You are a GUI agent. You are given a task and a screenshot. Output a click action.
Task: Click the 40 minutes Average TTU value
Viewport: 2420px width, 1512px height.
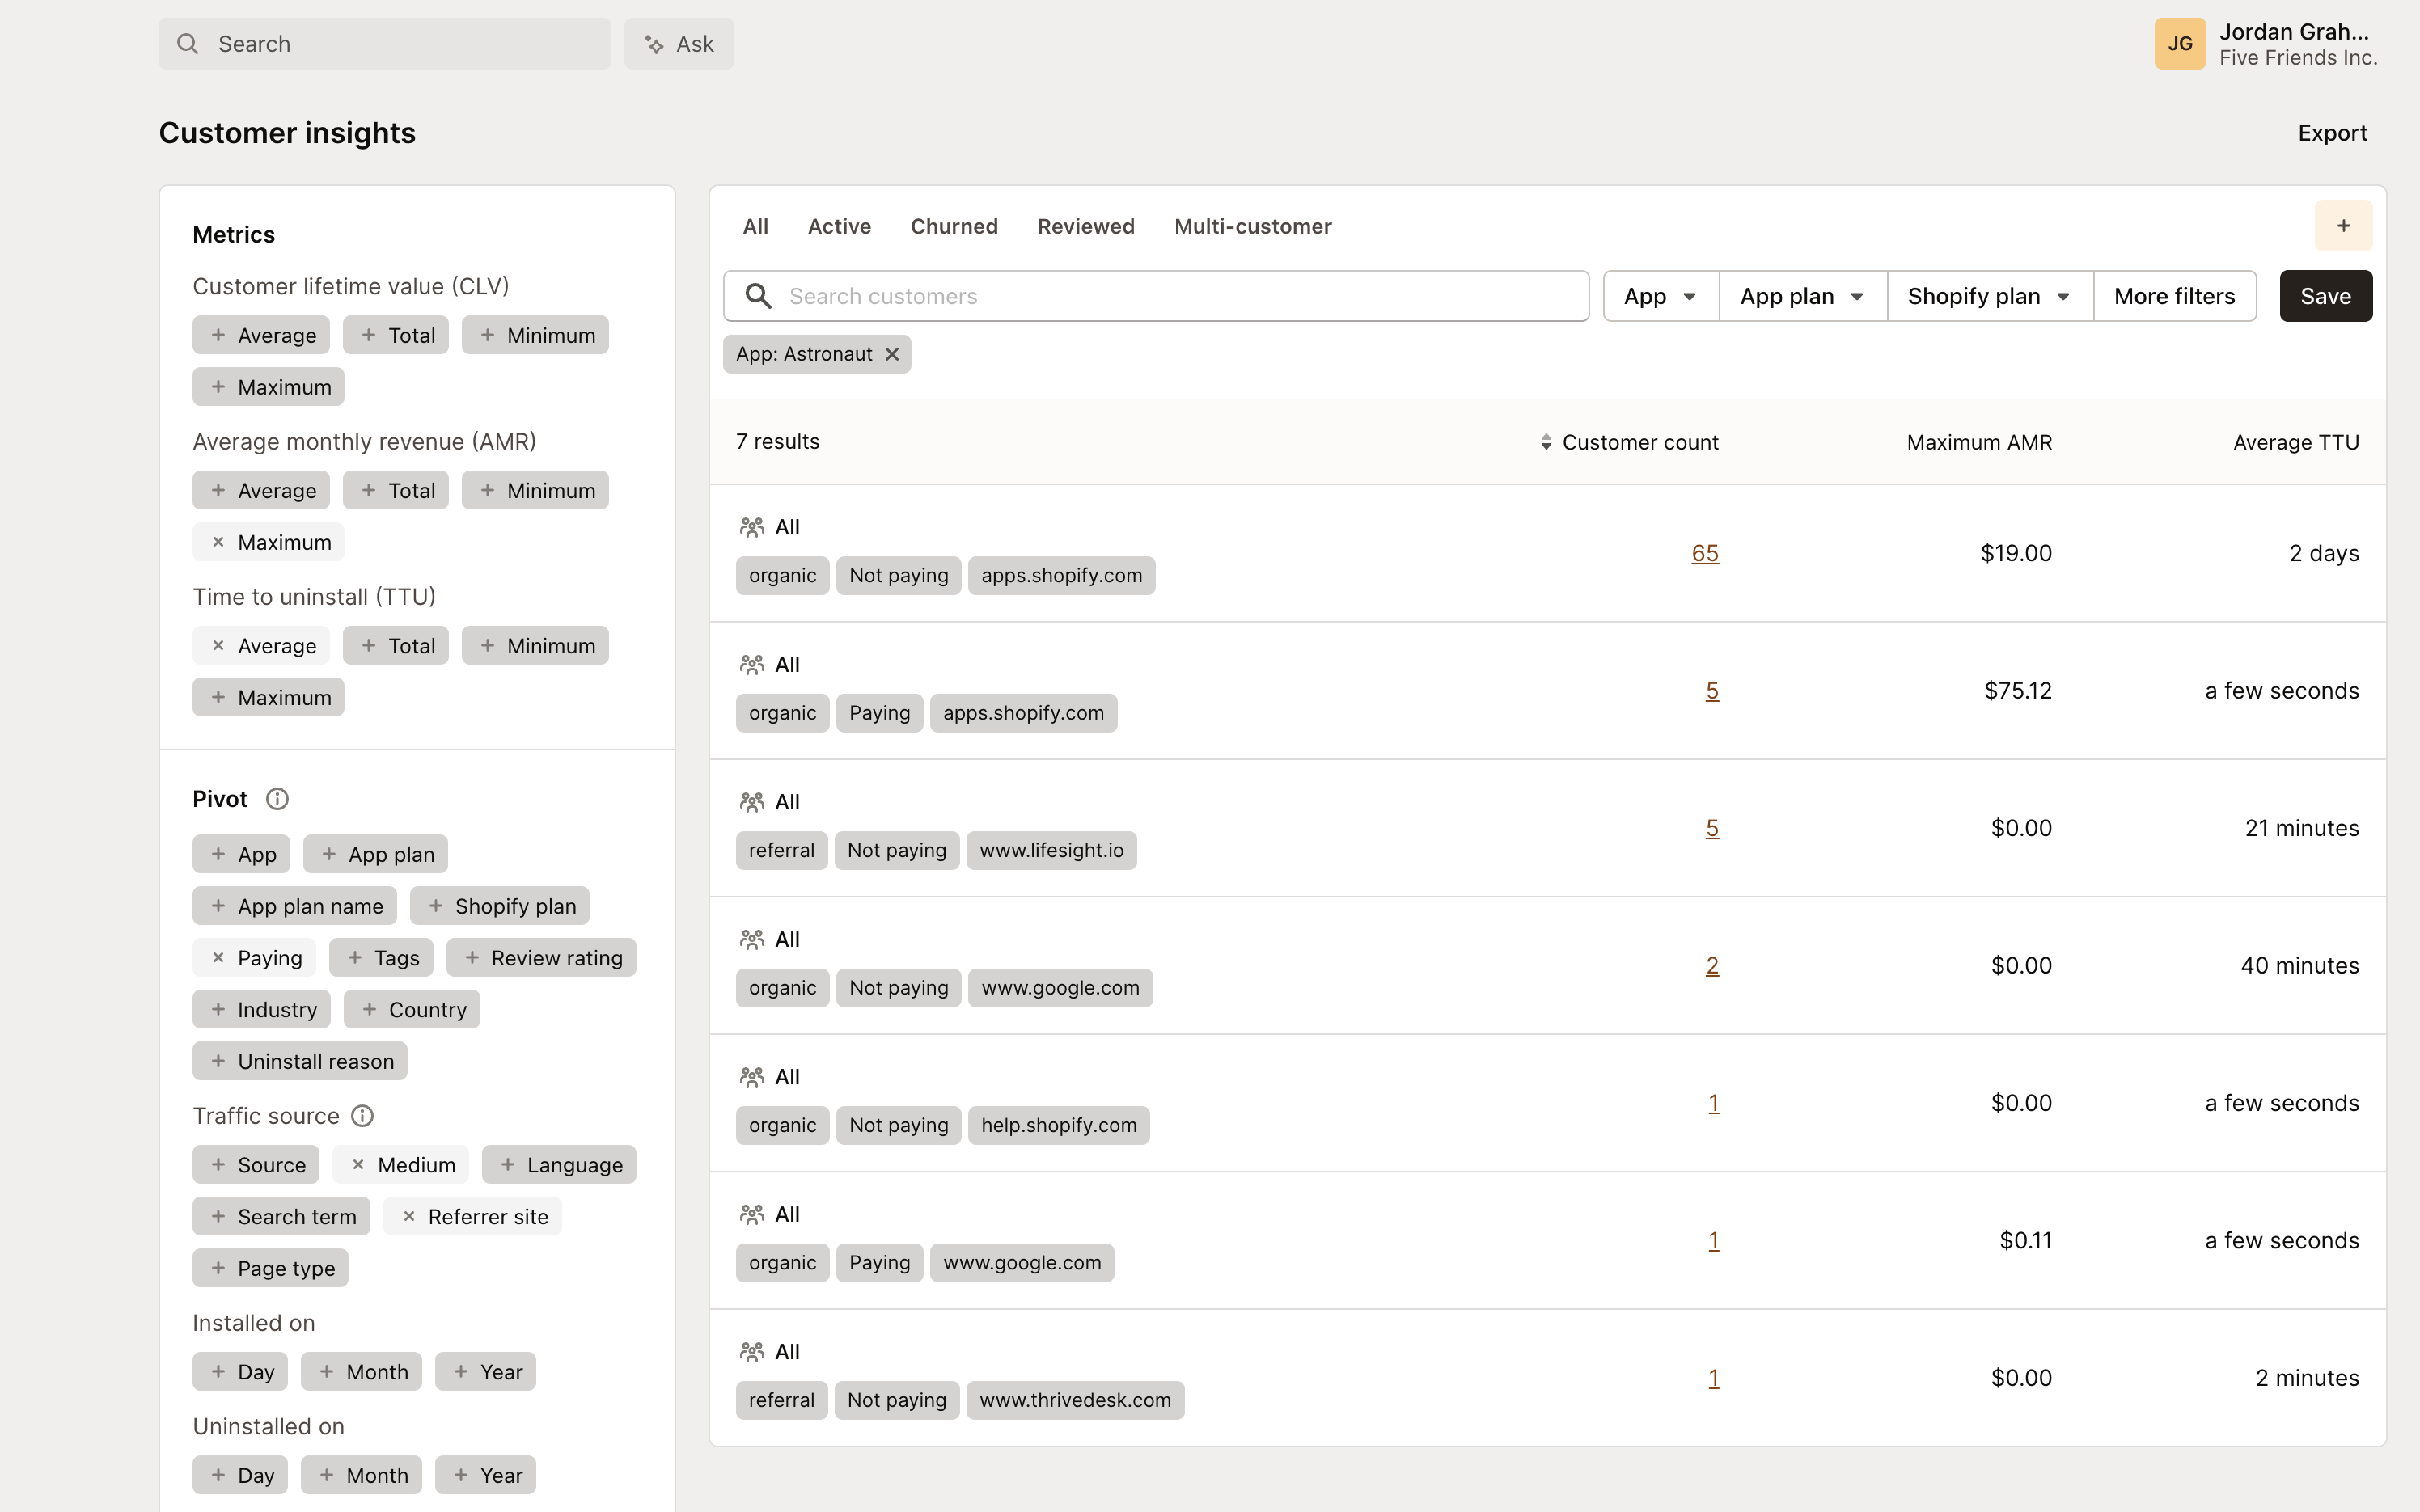[x=2300, y=966]
